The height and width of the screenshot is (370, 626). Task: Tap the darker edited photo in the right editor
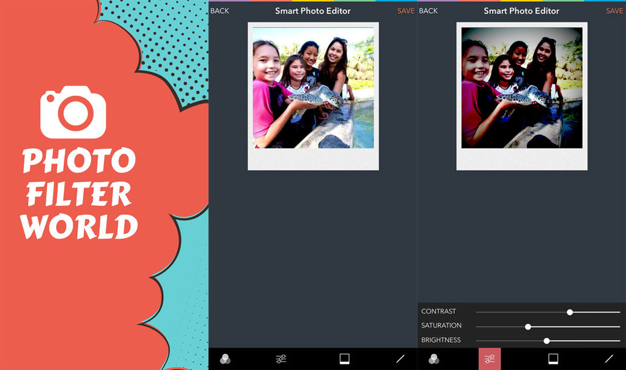[521, 88]
